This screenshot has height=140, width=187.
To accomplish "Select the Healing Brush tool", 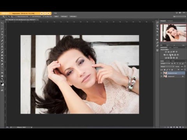I will point(2,40).
